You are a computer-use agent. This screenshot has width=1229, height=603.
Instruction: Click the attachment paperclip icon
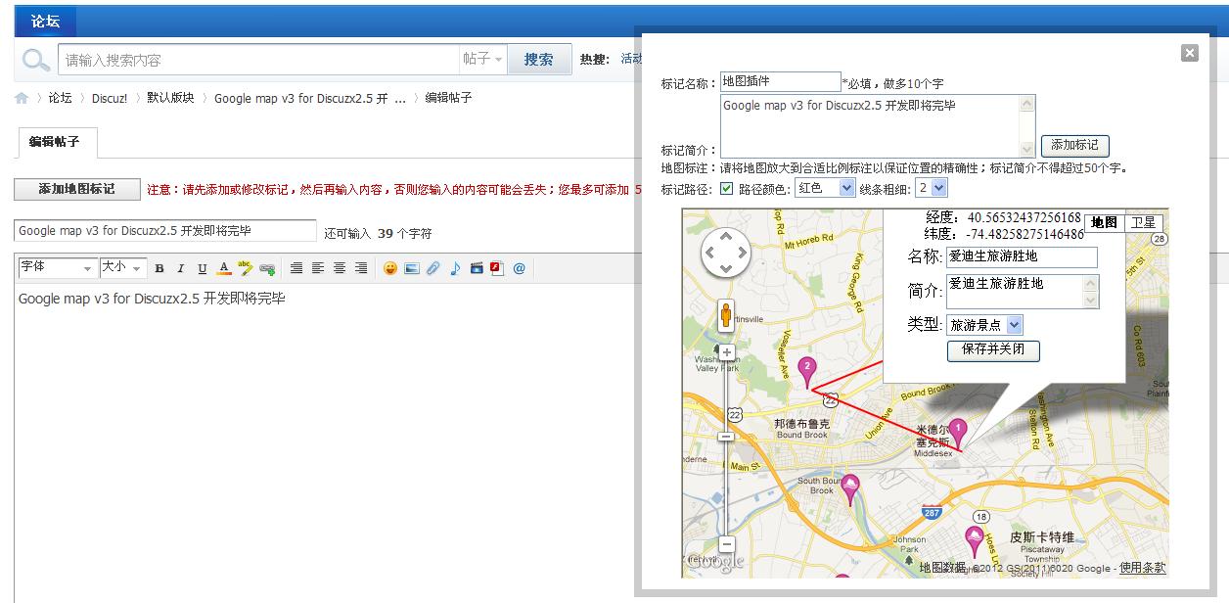point(433,268)
